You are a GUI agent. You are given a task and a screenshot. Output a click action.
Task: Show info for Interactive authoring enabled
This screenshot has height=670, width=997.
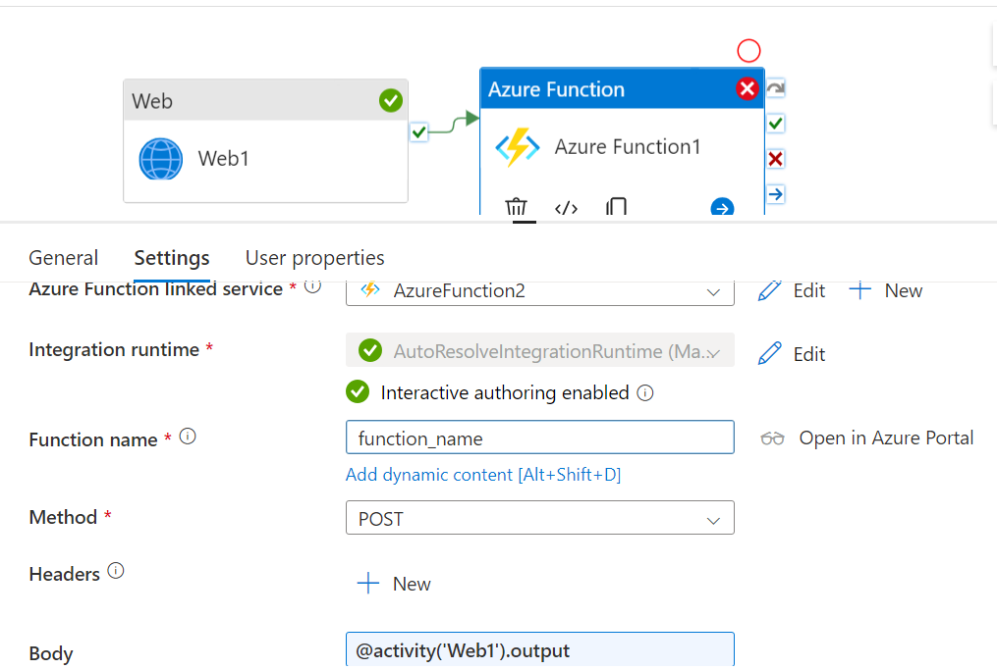pos(644,393)
